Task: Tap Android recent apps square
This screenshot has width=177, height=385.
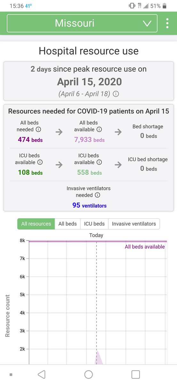Action: click(x=136, y=374)
